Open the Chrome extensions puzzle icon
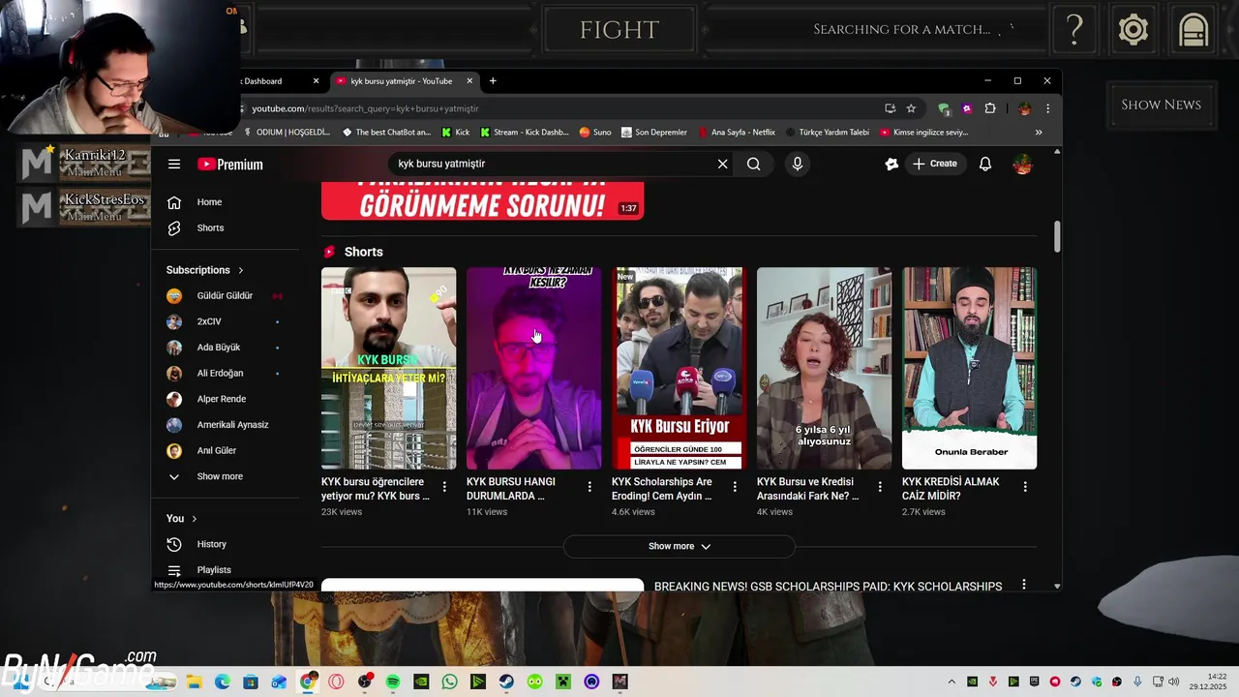Viewport: 1239px width, 697px height. (x=990, y=108)
